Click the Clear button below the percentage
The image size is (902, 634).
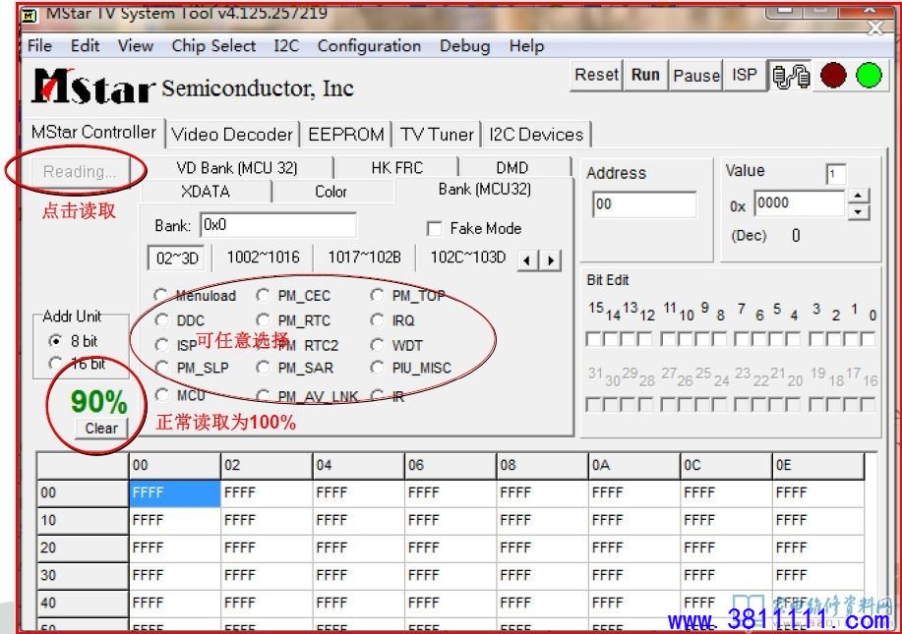101,429
